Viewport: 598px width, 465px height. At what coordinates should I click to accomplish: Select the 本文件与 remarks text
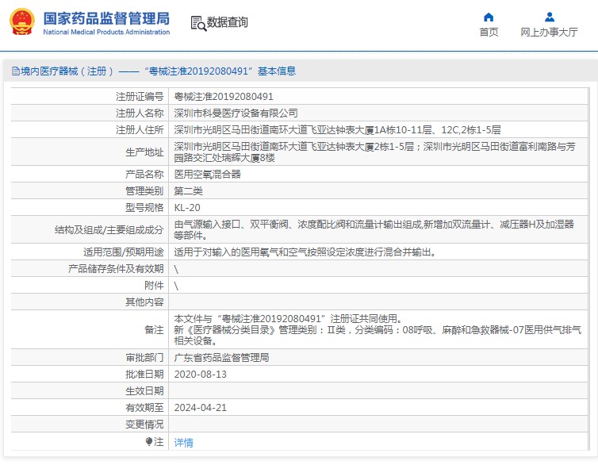[378, 329]
